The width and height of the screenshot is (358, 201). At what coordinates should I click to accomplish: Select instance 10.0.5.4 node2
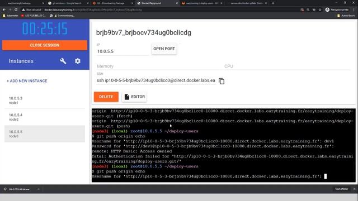(45, 117)
